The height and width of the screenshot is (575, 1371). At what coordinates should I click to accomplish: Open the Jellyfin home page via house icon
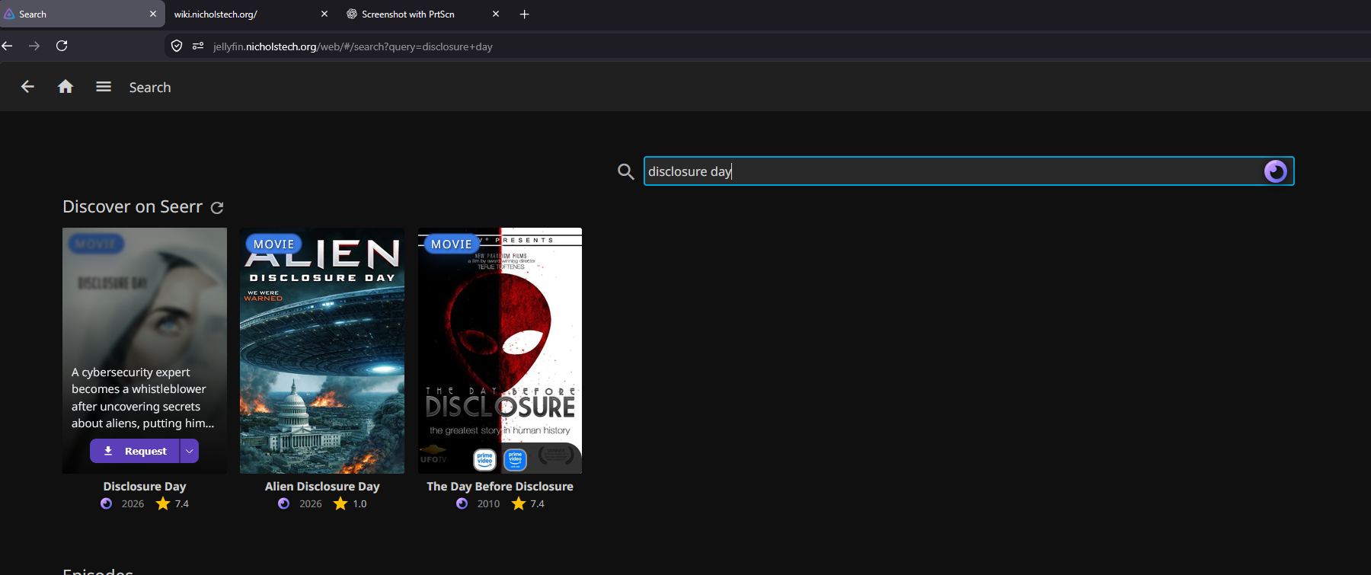coord(66,87)
